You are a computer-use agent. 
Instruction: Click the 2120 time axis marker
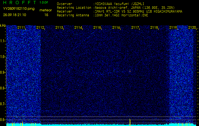pos(192,27)
